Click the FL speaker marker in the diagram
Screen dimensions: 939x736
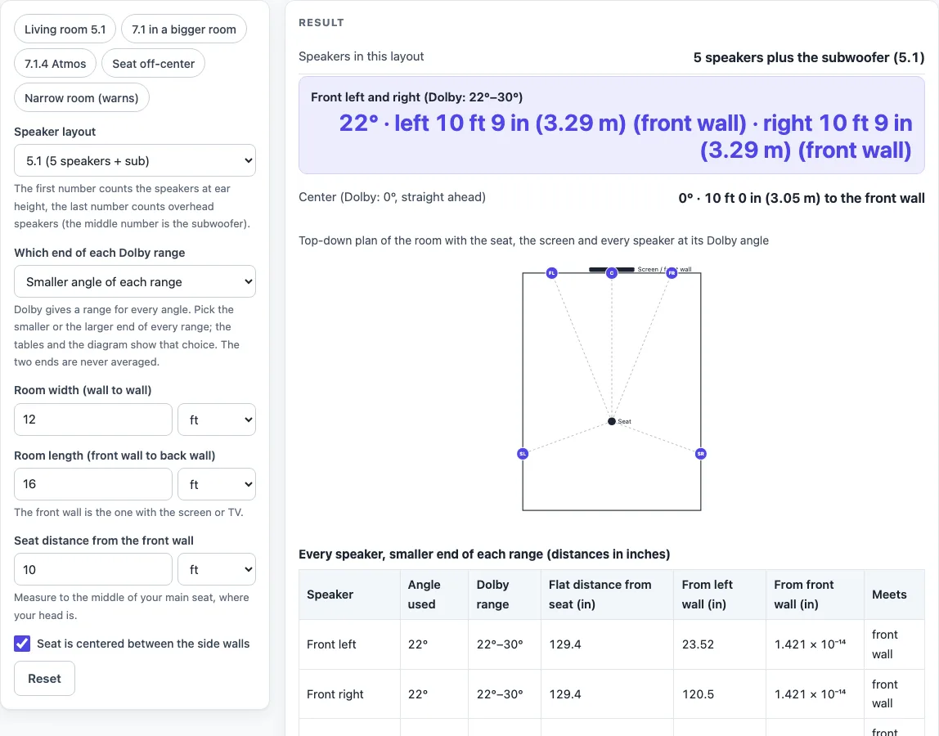click(x=551, y=273)
